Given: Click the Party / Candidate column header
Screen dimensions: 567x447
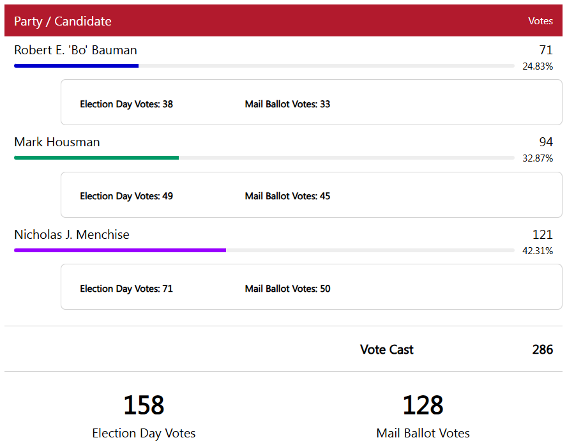Looking at the screenshot, I should (63, 21).
